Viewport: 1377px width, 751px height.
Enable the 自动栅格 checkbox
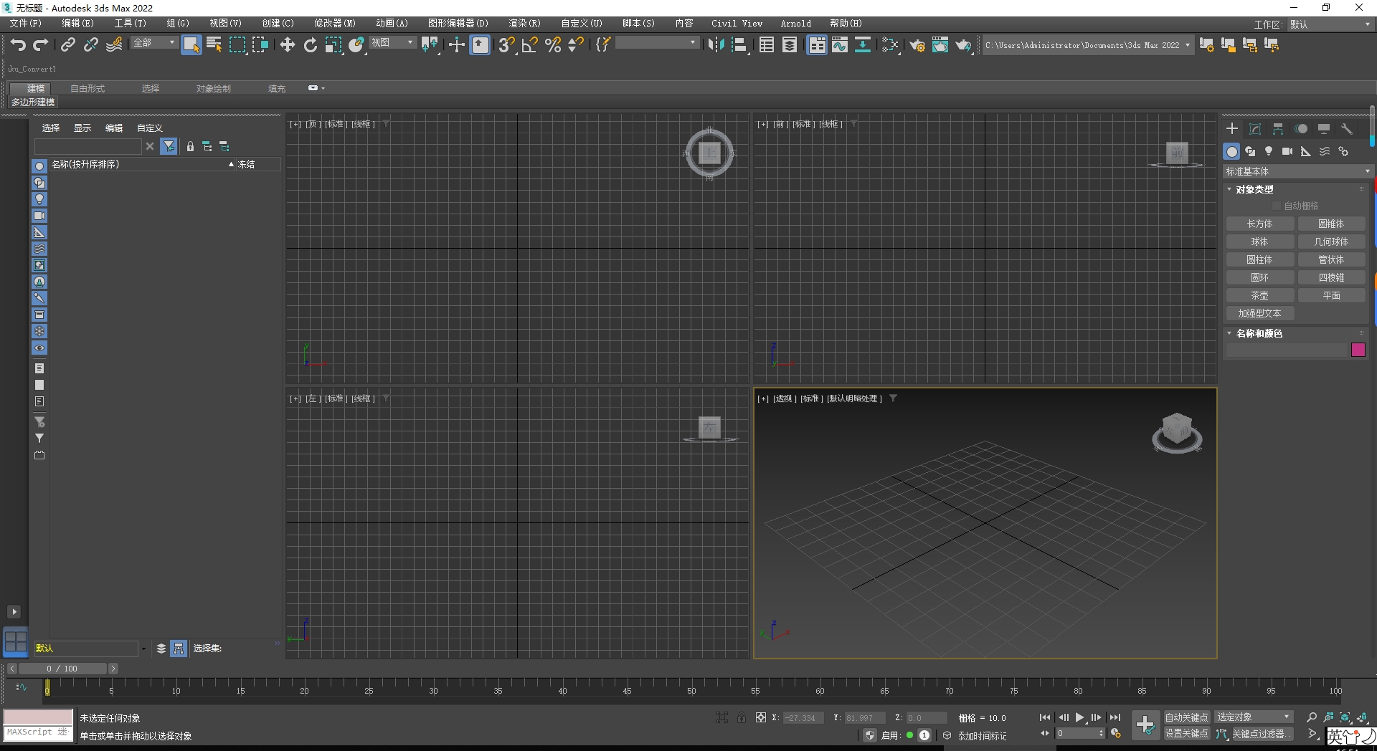pyautogui.click(x=1276, y=206)
